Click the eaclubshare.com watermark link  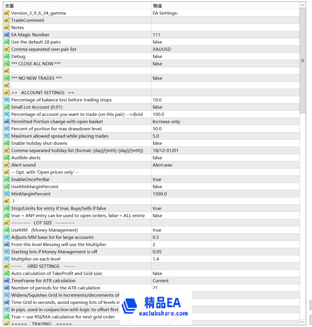tap(166, 313)
